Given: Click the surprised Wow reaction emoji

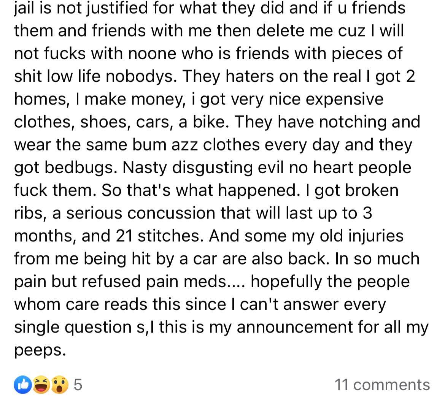Looking at the screenshot, I should coord(59,385).
